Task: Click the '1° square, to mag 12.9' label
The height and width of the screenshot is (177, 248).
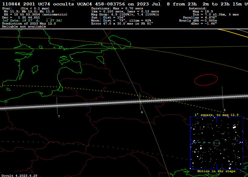Action: [x=217, y=115]
